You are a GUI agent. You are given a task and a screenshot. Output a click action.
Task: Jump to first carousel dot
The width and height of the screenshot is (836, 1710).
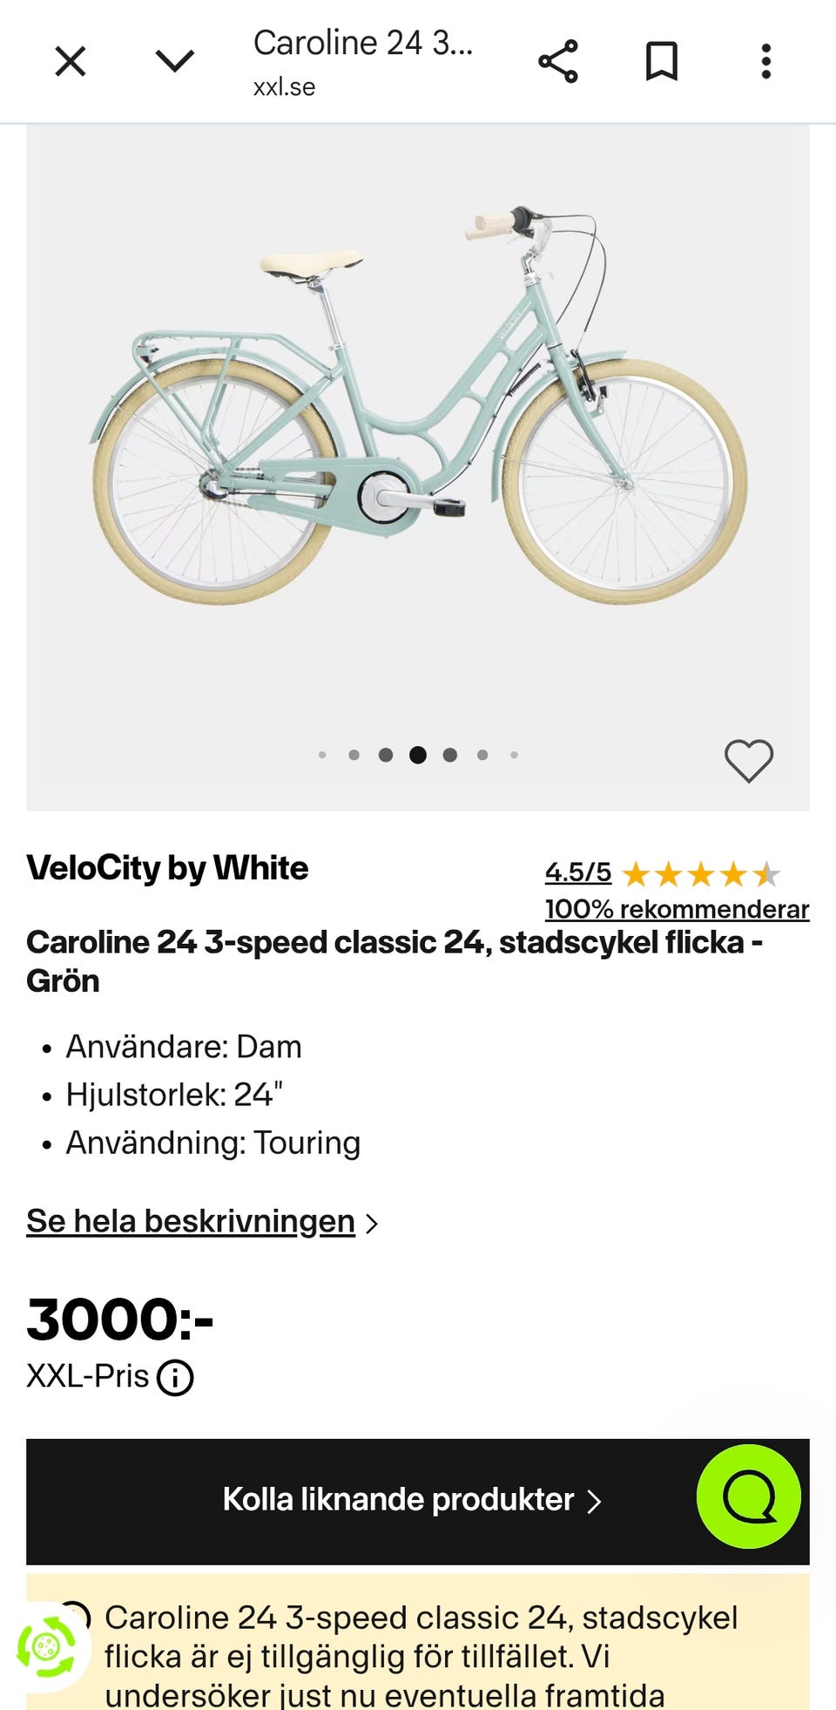(x=322, y=755)
